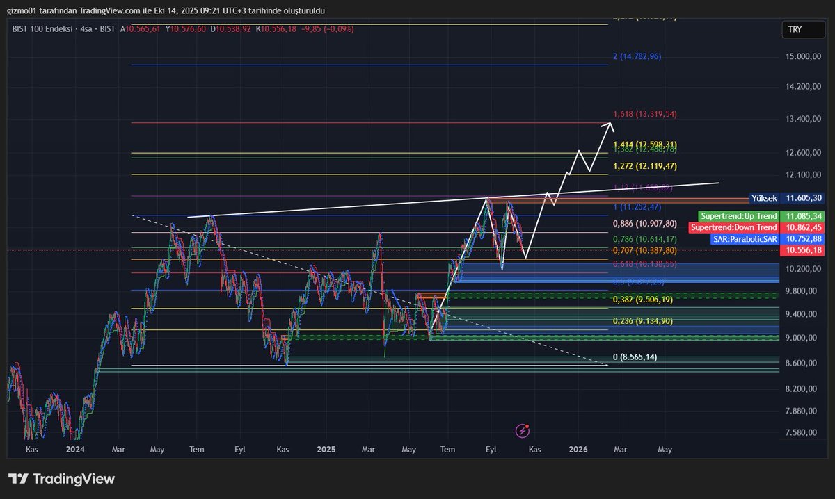Image resolution: width=835 pixels, height=499 pixels.
Task: Click the gizmo01 snapshot attribution line
Action: pyautogui.click(x=165, y=10)
